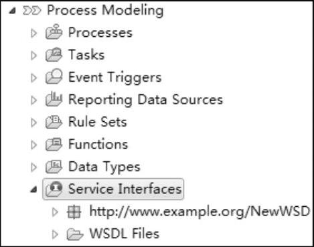
Task: Expand the Event Triggers node arrow
Action: pos(33,78)
